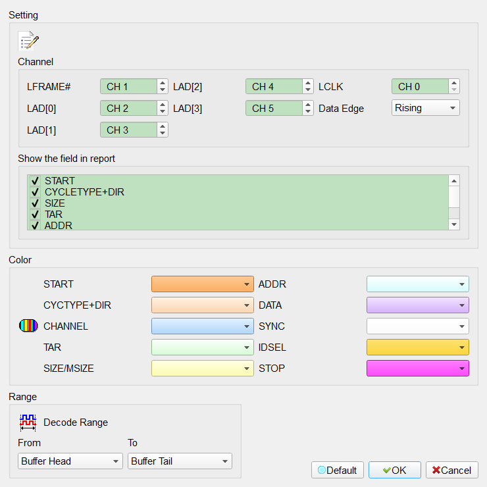Click the Default button
The width and height of the screenshot is (487, 487).
point(338,470)
